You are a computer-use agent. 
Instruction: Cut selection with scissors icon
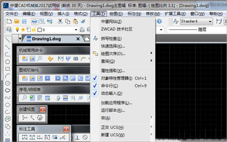(60, 21)
